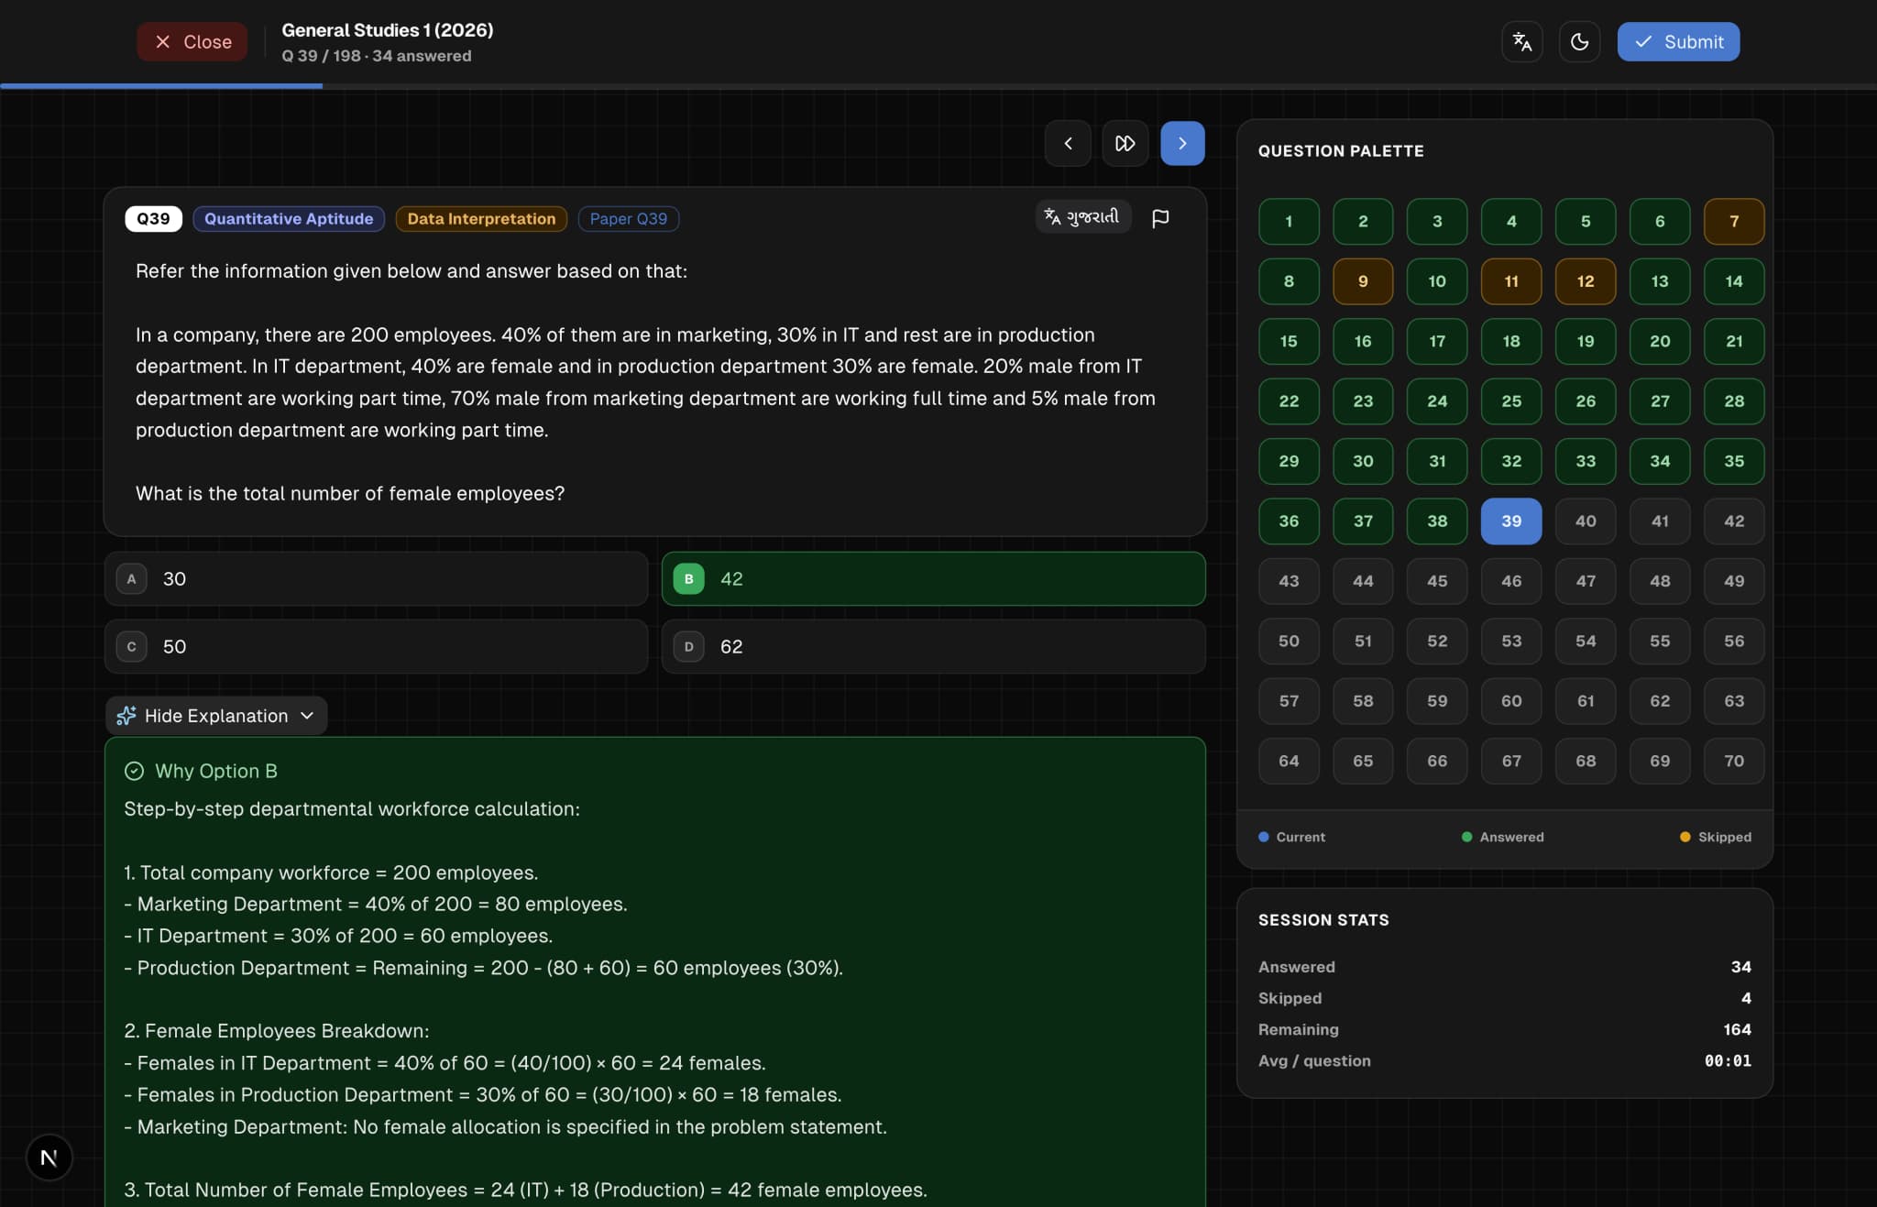
Task: Go to question 38 in palette
Action: (x=1437, y=521)
